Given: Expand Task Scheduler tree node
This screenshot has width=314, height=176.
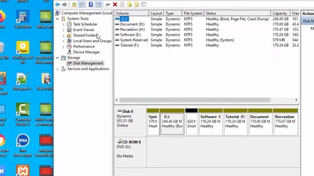Looking at the screenshot, I should (63, 24).
